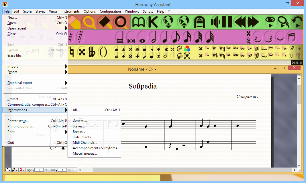Select the fermata ornament icon
306x183 pixels.
[x=271, y=49]
